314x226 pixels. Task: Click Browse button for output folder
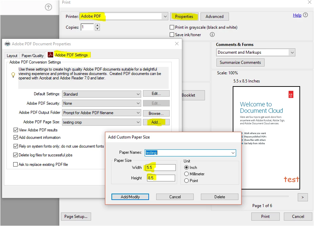pos(156,114)
